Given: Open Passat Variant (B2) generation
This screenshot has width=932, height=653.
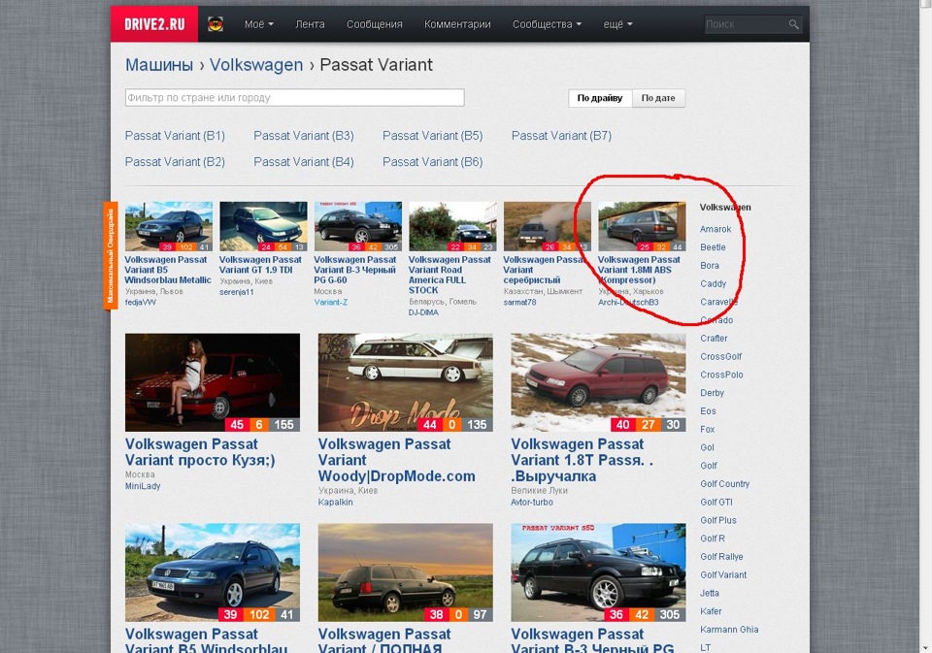Looking at the screenshot, I should click(175, 162).
